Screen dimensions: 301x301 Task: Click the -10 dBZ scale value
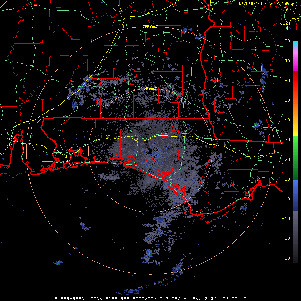286,219
